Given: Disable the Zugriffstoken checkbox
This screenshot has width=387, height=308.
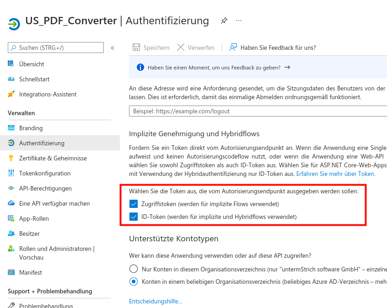Looking at the screenshot, I should pos(133,204).
